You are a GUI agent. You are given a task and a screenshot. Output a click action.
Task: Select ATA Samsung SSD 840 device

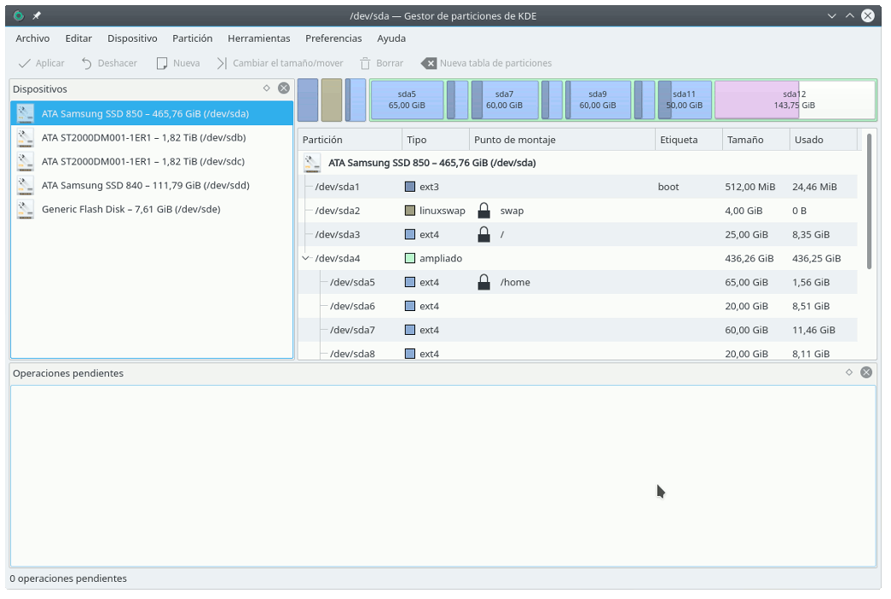click(x=145, y=185)
